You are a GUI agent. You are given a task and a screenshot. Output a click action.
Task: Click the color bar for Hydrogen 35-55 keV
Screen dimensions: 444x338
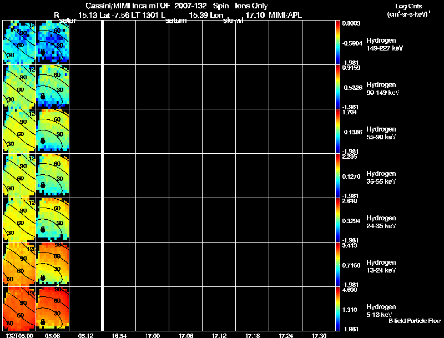click(337, 176)
